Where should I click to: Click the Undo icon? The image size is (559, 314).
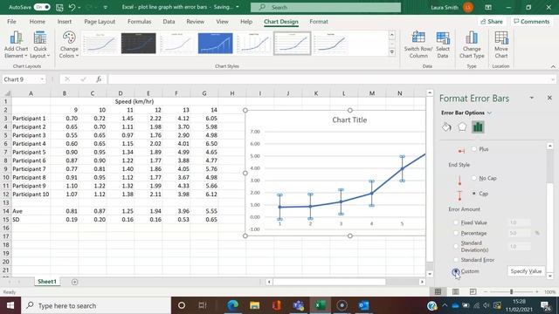(72, 7)
